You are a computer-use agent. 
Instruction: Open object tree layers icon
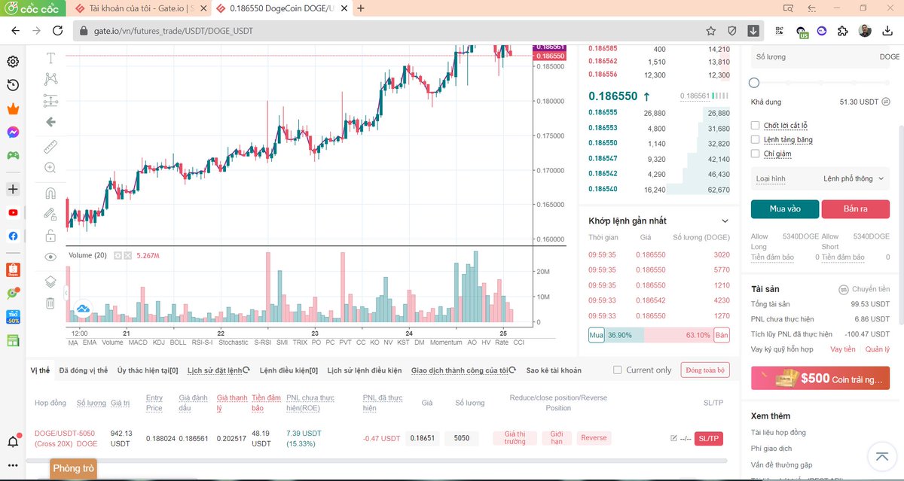(x=50, y=282)
